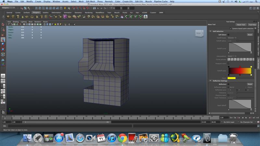Click the Tool Help button
The height and width of the screenshot is (146, 260).
[252, 25]
